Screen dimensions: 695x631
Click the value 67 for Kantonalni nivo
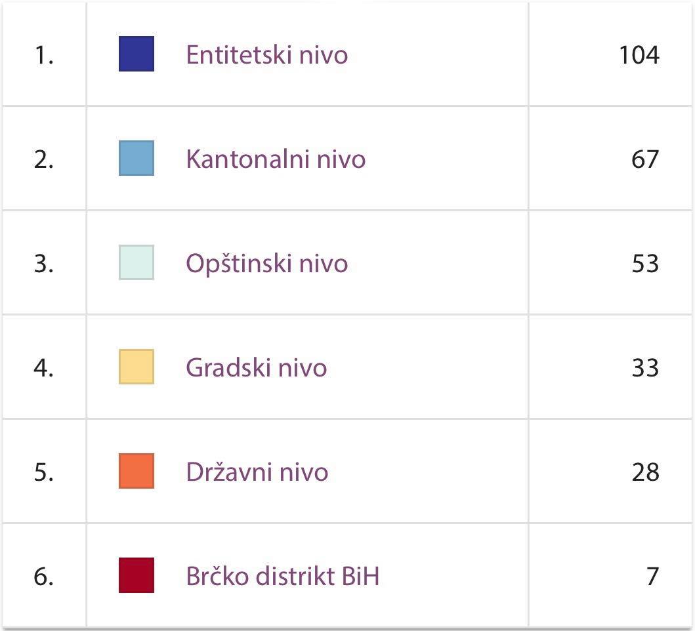pos(644,159)
